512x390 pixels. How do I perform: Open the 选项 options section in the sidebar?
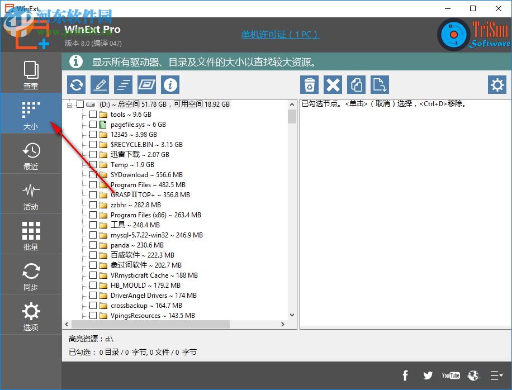(31, 315)
